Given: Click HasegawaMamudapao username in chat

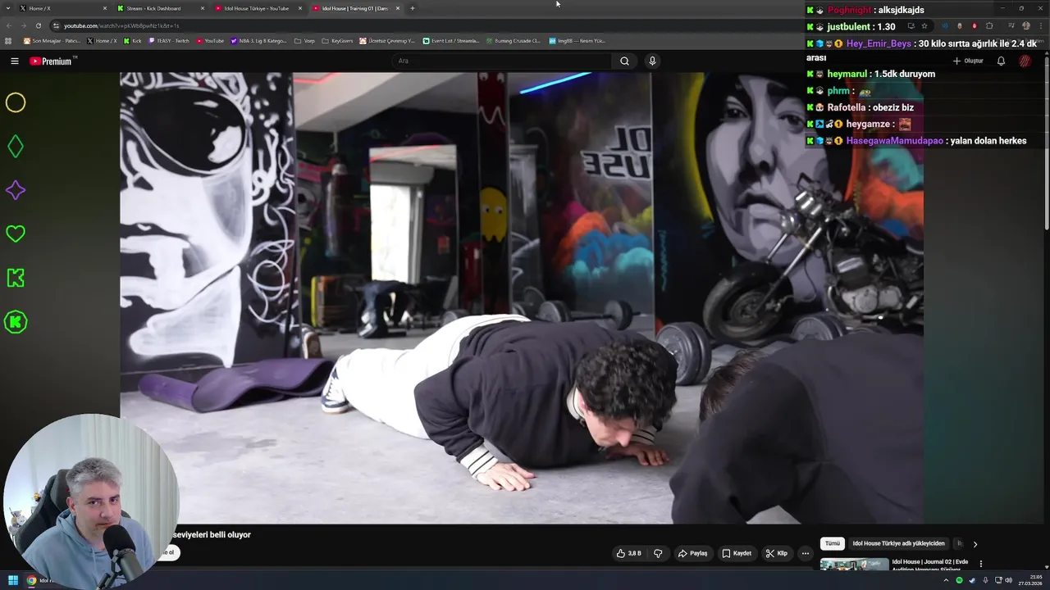Looking at the screenshot, I should pyautogui.click(x=894, y=141).
